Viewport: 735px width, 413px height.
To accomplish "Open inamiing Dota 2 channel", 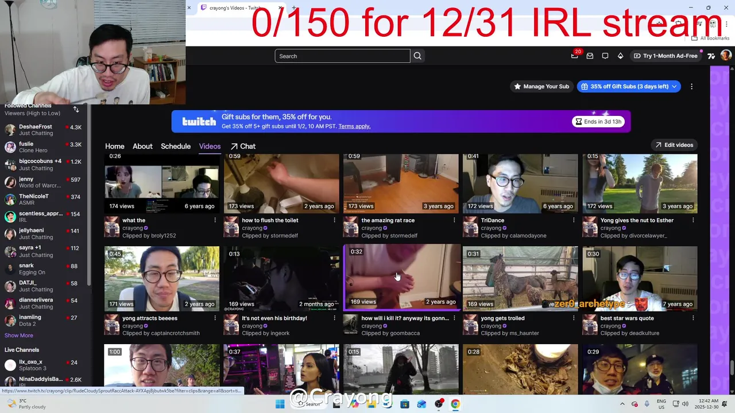I will point(45,320).
